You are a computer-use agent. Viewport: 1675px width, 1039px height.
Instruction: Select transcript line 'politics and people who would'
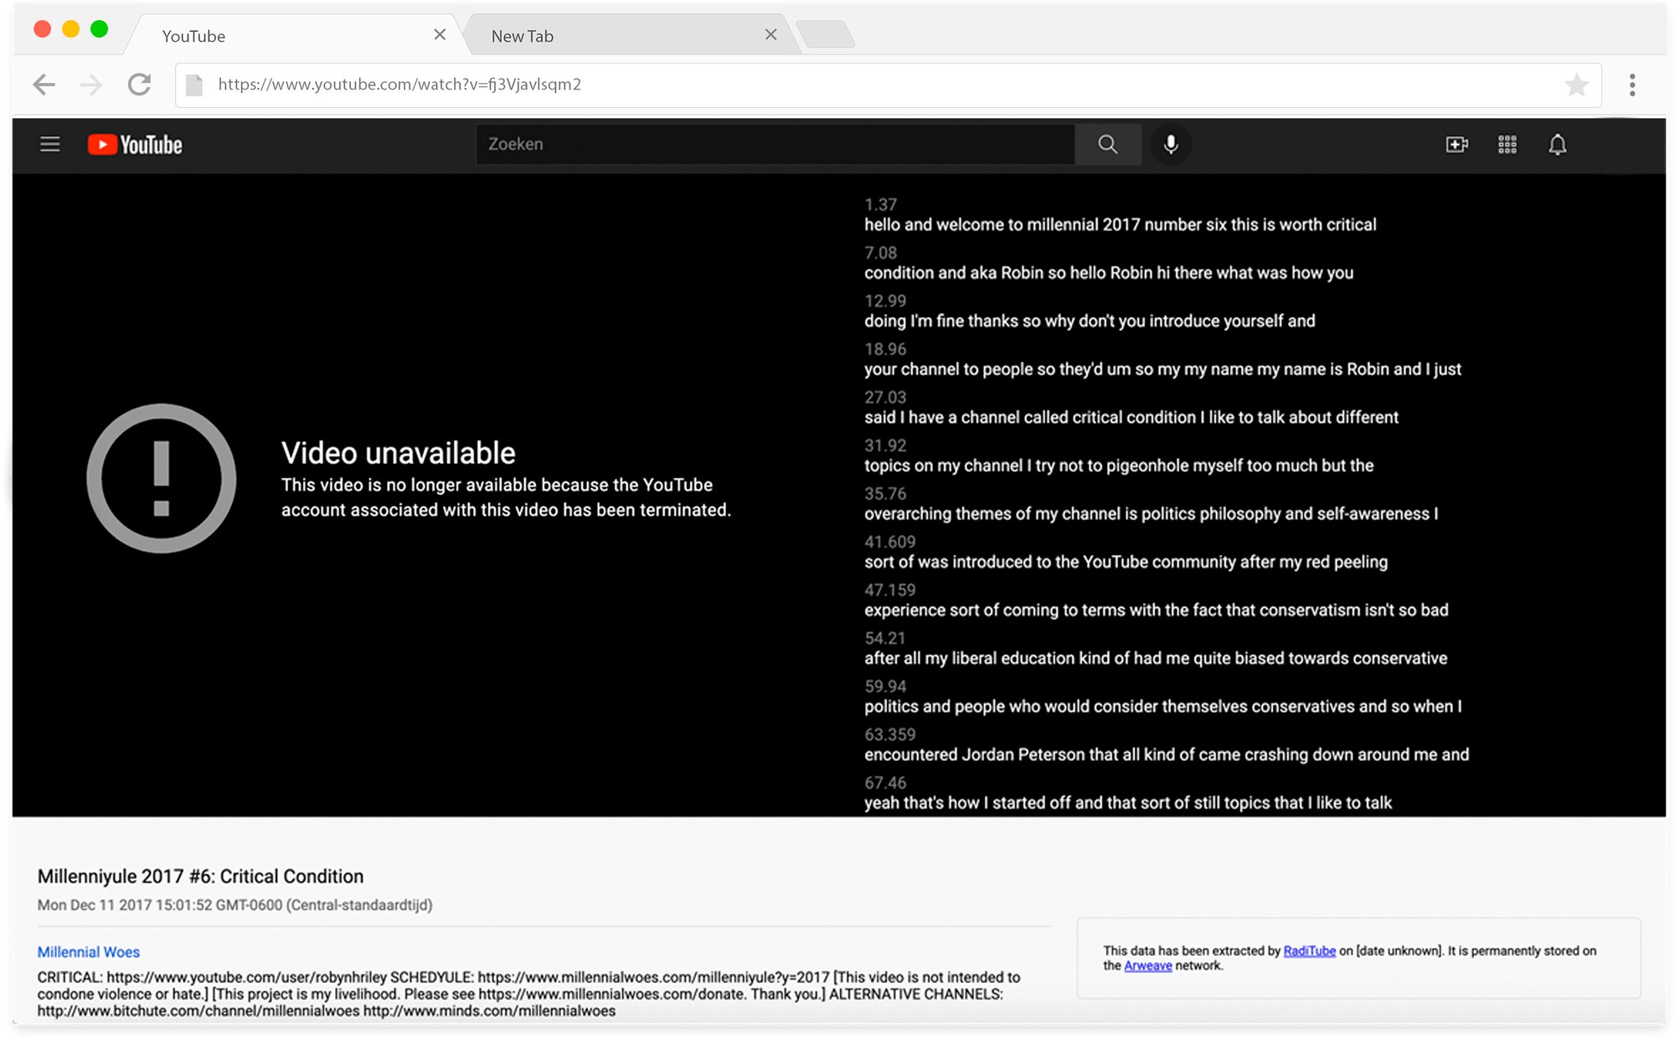point(1163,707)
